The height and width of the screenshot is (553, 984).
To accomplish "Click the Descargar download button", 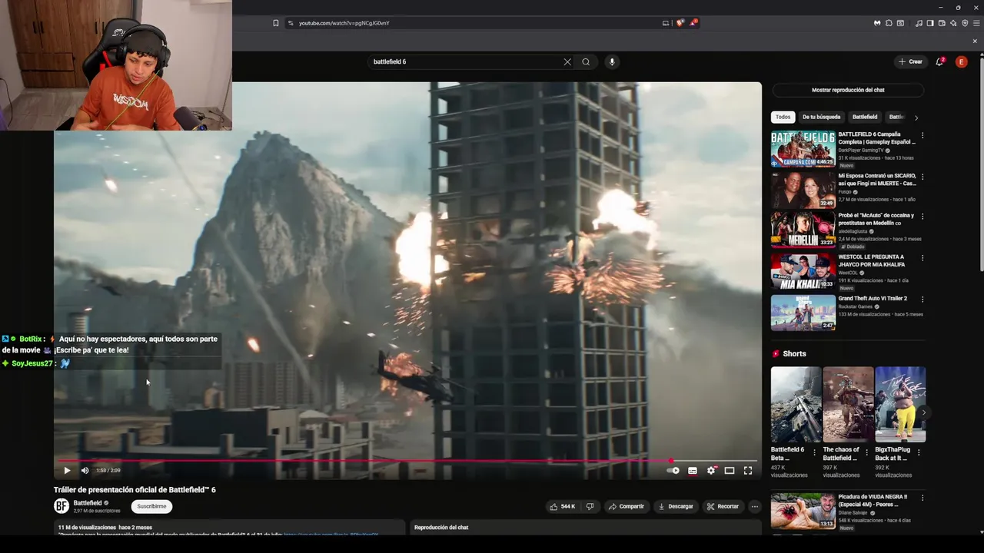I will [676, 506].
